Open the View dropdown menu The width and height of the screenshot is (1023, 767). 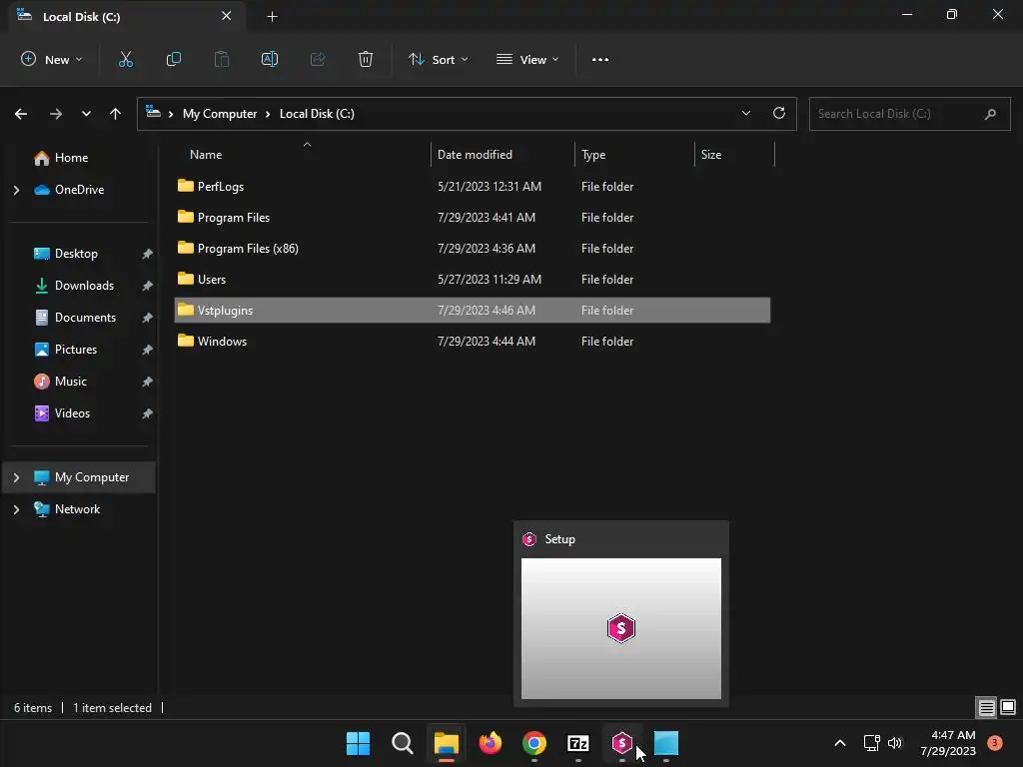(x=527, y=59)
